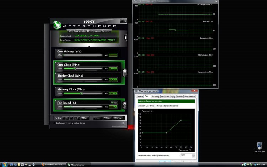This screenshot has height=167, width=267.
Task: Click the fan curve point at 50°C
Action: [166, 133]
